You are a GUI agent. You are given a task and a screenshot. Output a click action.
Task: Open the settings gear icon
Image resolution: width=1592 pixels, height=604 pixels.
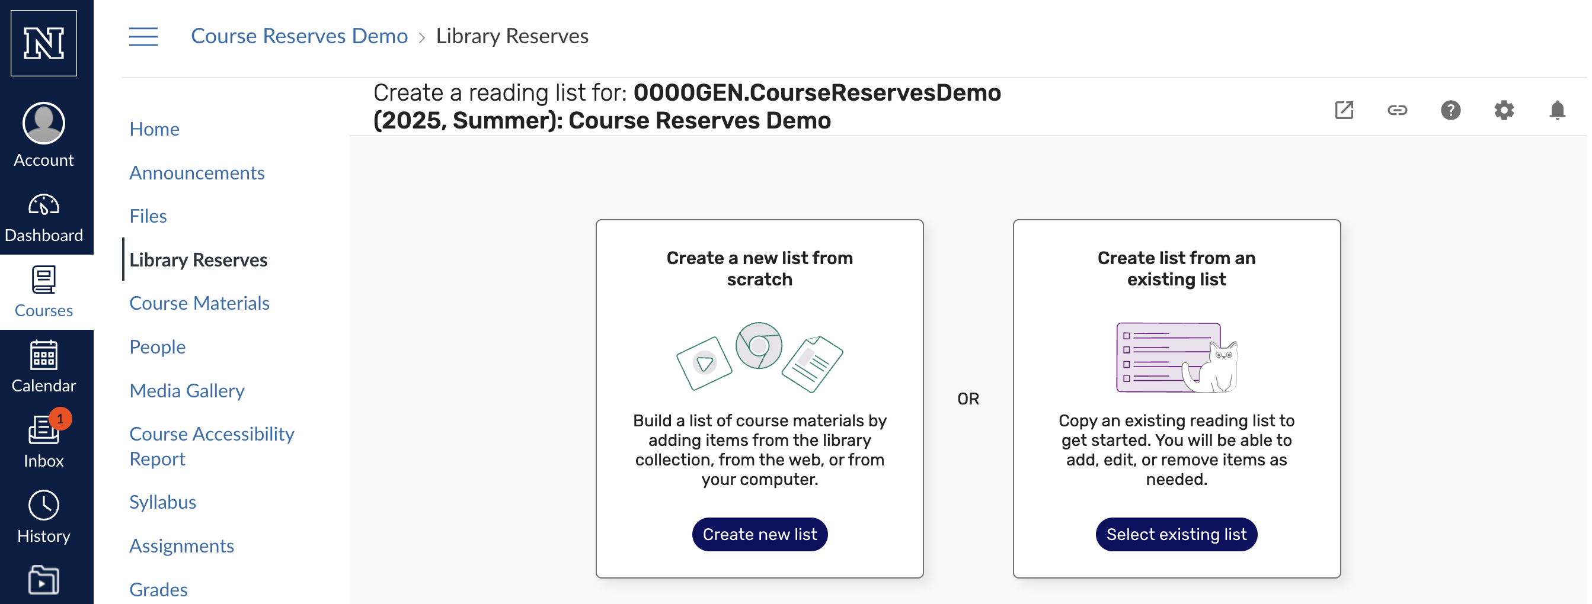click(1504, 110)
